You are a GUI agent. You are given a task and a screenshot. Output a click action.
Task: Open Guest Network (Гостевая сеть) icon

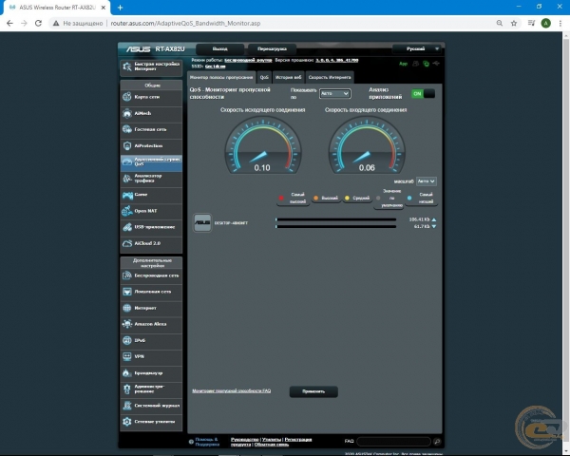point(127,129)
